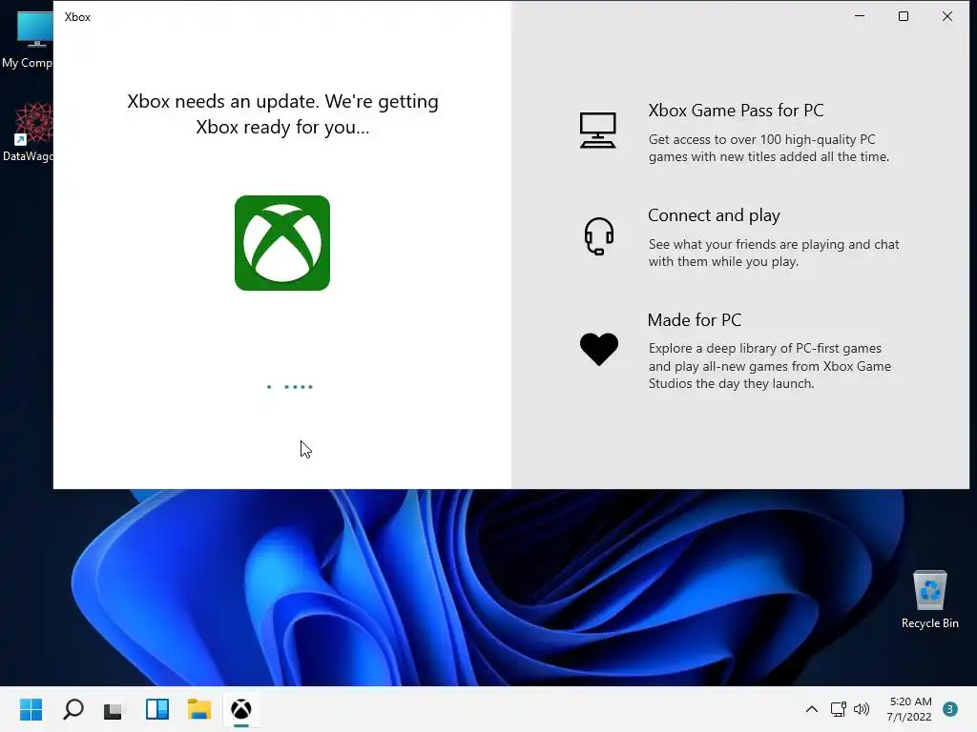Viewport: 977px width, 732px height.
Task: Click the Xbox window title text
Action: pyautogui.click(x=77, y=17)
